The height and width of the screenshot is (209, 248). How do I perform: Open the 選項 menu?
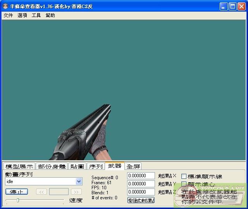coord(22,15)
